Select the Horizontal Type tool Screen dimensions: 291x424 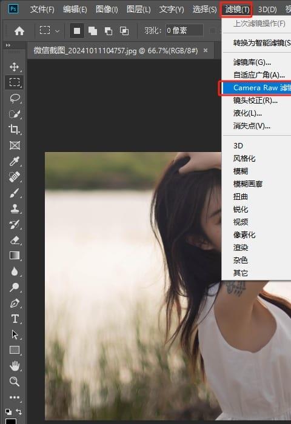15,319
